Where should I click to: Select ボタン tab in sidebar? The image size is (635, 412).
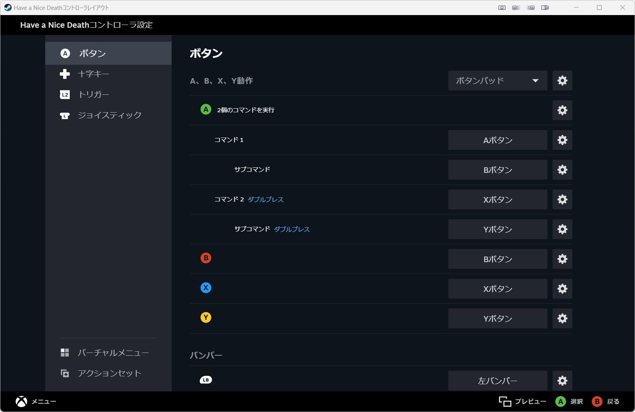pyautogui.click(x=108, y=54)
